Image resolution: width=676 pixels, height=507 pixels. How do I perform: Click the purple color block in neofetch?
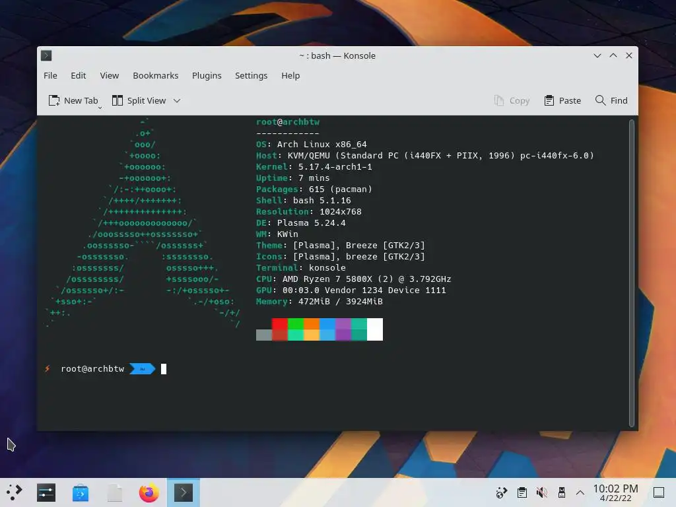click(x=343, y=329)
